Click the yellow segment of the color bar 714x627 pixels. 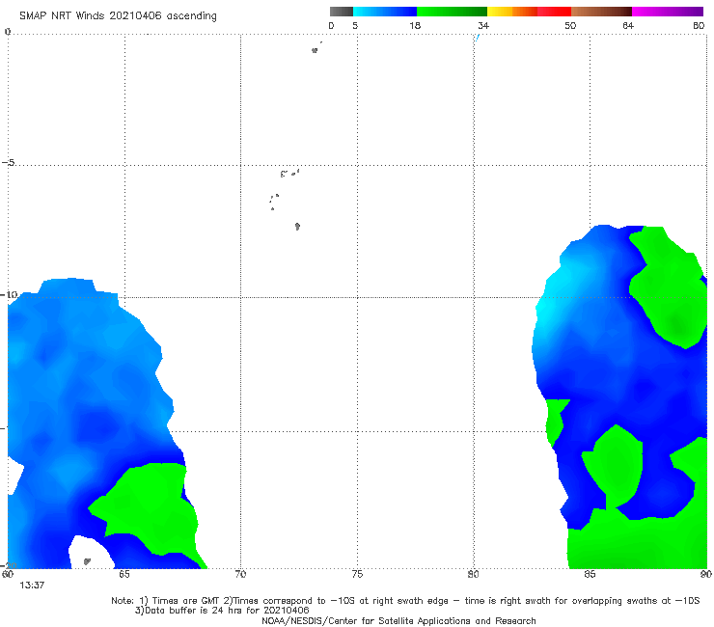click(x=500, y=12)
